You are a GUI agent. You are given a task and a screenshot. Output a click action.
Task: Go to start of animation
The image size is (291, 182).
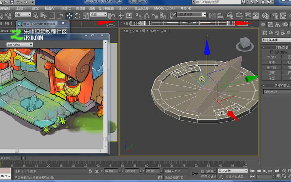click(x=252, y=171)
